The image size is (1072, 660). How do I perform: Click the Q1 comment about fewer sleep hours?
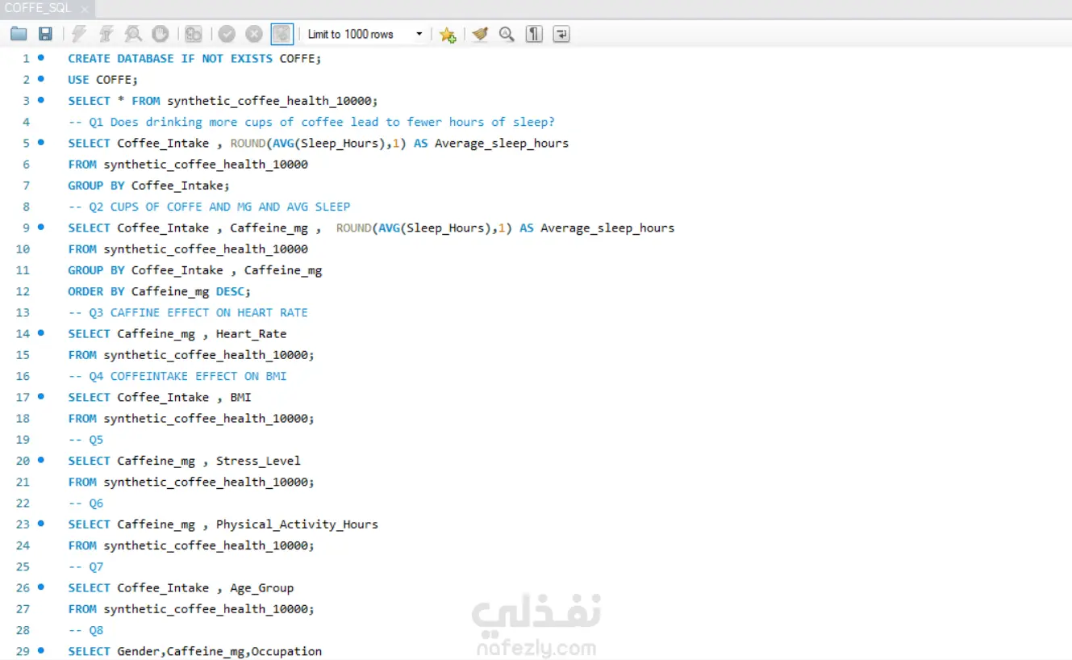[311, 122]
